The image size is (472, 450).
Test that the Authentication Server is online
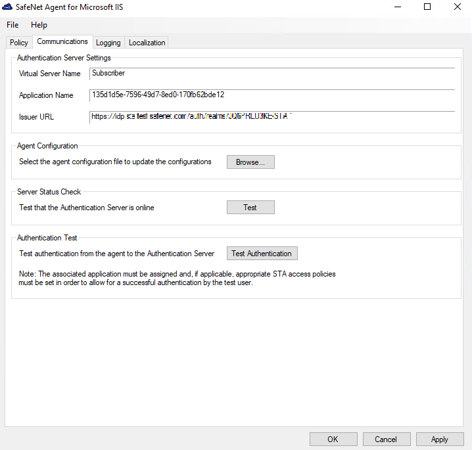(x=250, y=207)
